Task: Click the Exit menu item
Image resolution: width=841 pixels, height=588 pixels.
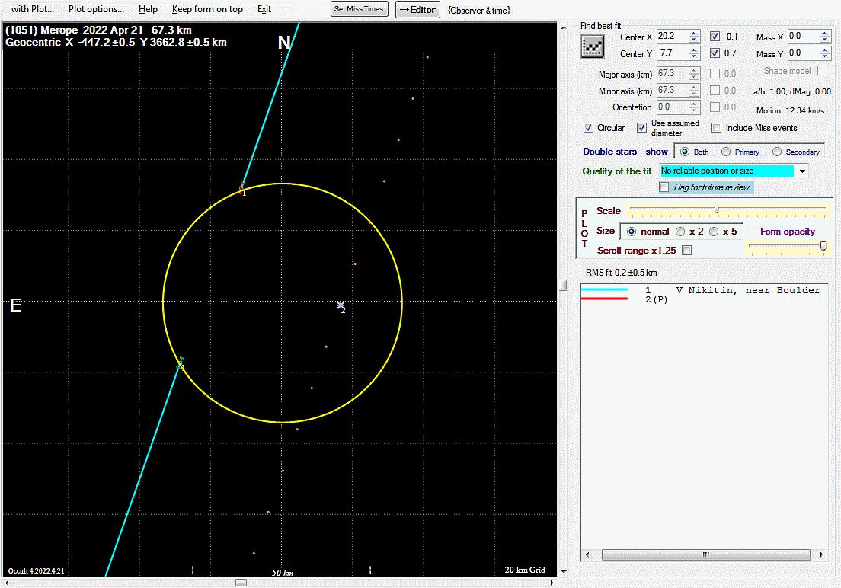Action: click(264, 9)
